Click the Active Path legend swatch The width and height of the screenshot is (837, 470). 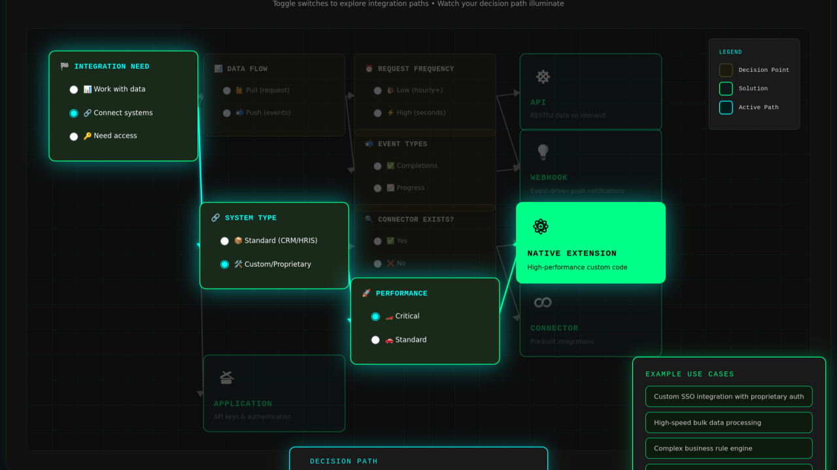point(726,107)
